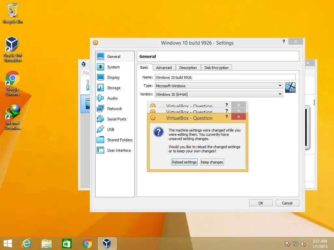The width and height of the screenshot is (334, 250).
Task: Click the help question mark of front Question dialog
Action: 227,117
